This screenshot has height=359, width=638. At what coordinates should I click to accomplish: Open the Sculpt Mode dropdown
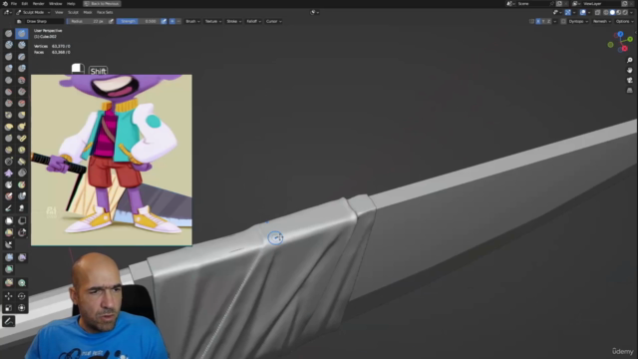(33, 12)
